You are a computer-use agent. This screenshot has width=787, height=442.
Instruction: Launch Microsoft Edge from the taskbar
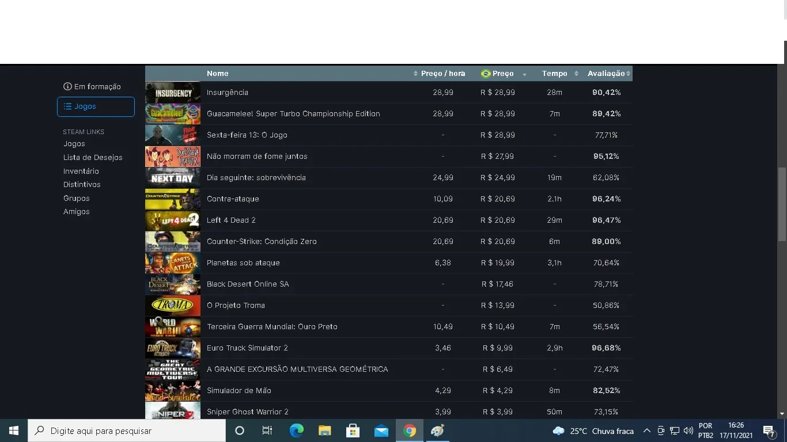point(296,430)
